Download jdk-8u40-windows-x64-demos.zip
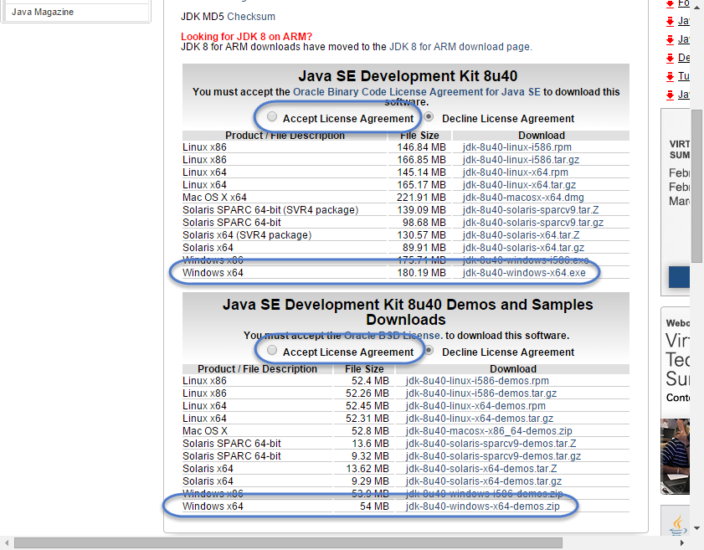 (x=483, y=506)
